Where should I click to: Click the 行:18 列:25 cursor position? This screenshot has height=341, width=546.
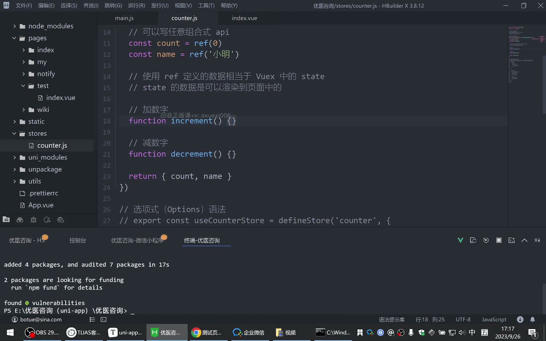(x=430, y=320)
